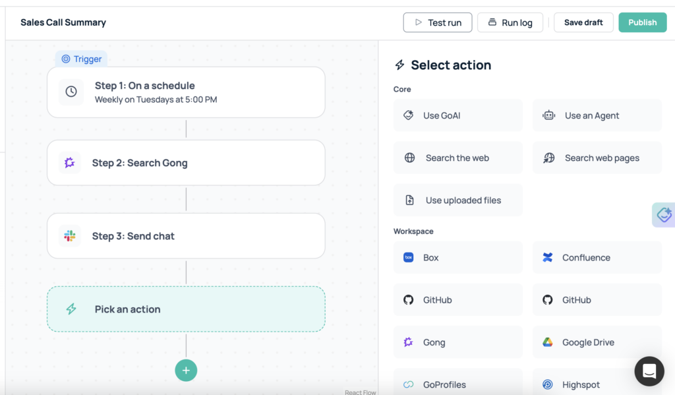The image size is (675, 395).
Task: Click the Trigger label tag
Action: [x=81, y=59]
